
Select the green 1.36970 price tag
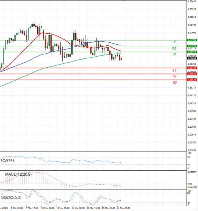(x=192, y=52)
